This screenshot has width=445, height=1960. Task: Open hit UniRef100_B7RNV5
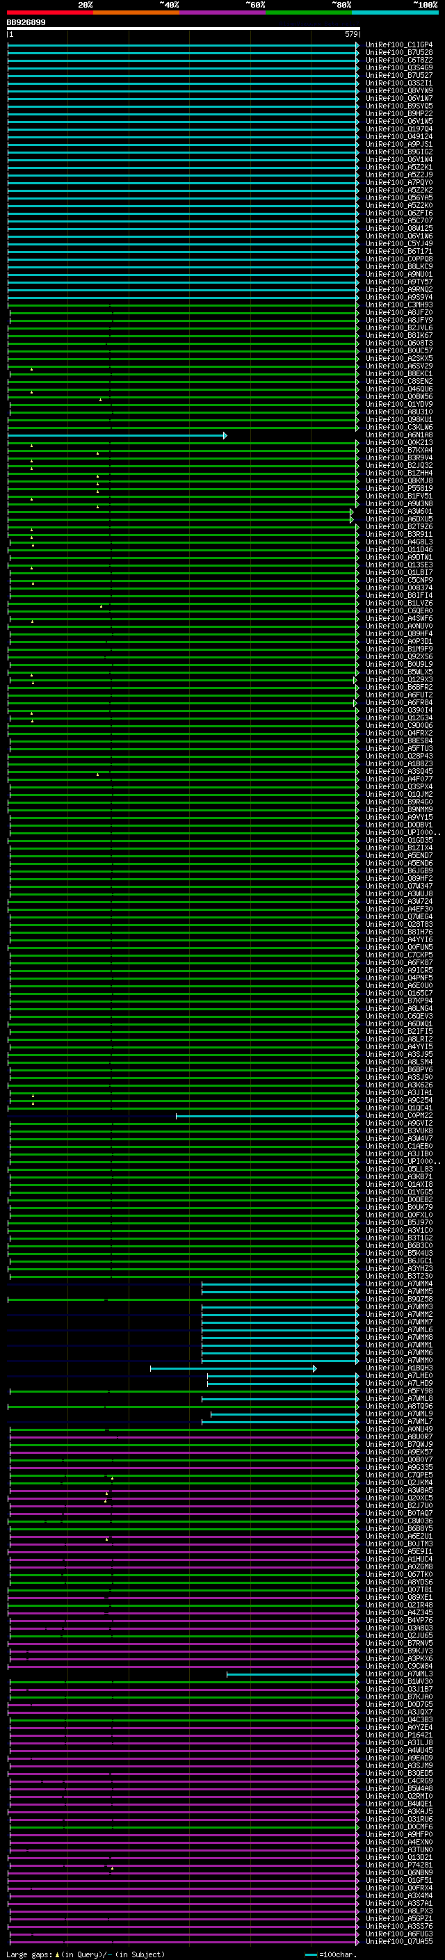pyautogui.click(x=399, y=1644)
